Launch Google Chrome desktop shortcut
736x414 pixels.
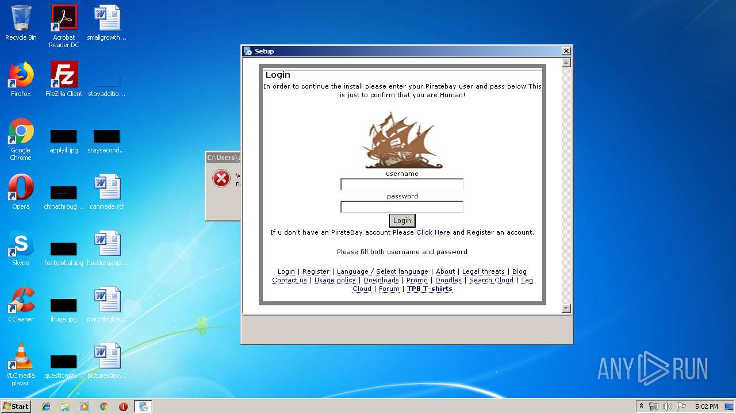[21, 139]
